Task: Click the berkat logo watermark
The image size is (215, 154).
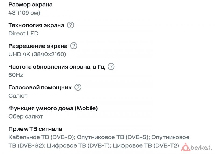Action: click(x=196, y=147)
